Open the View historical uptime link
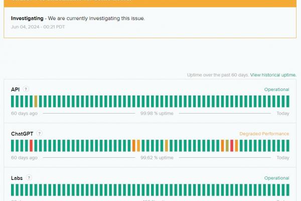Screen dimensions: 301x201 click(273, 75)
